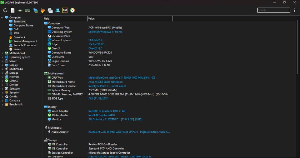300x158 pixels.
Task: Click the monitor and graphics card toolbar icon
Action: point(35,10)
